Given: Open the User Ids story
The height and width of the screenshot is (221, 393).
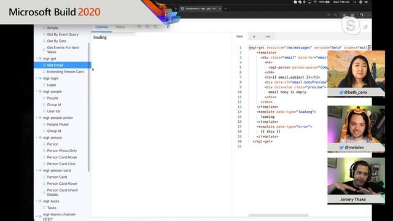Looking at the screenshot, I should pyautogui.click(x=53, y=111).
